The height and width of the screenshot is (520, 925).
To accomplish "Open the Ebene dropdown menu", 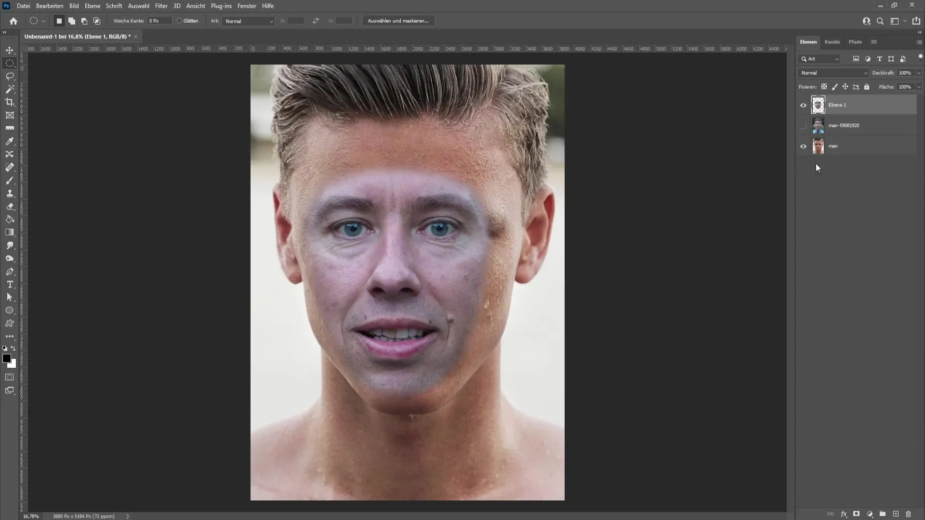I will 92,6.
